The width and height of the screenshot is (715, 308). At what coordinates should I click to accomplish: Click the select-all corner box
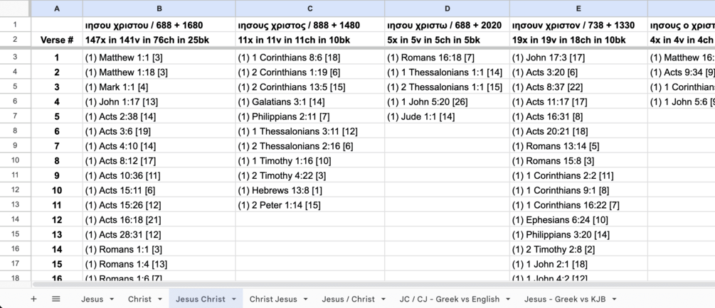(15, 9)
